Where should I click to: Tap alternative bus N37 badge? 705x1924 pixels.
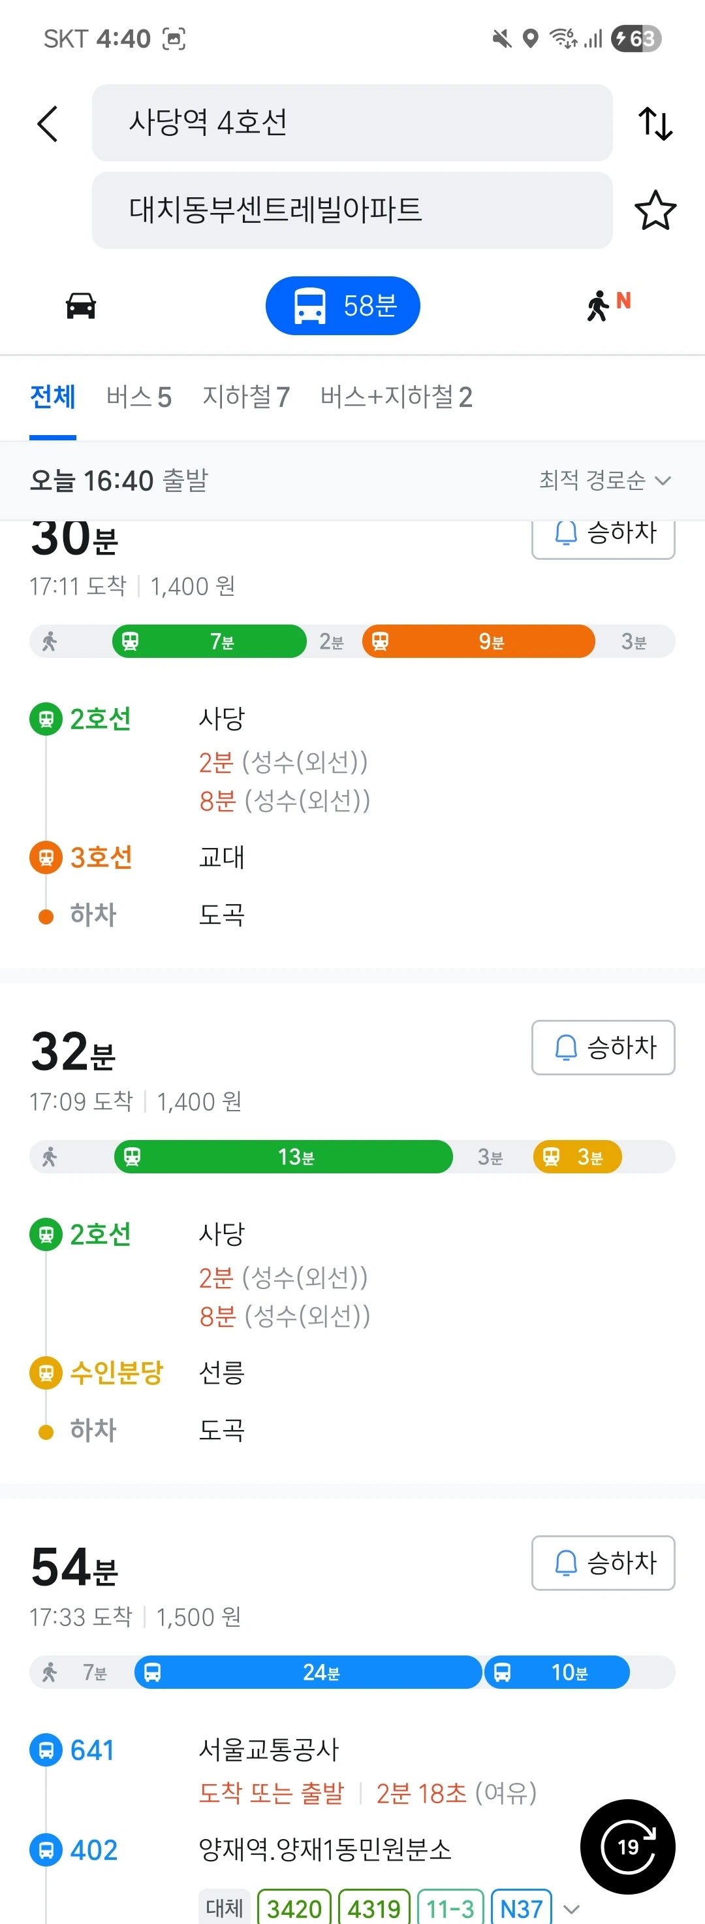pyautogui.click(x=521, y=1908)
